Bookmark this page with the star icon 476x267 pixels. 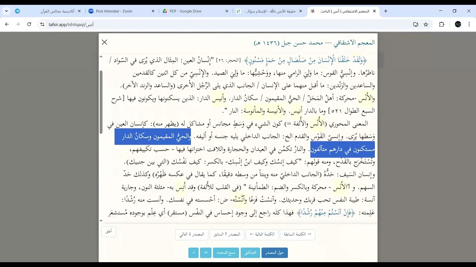426,24
